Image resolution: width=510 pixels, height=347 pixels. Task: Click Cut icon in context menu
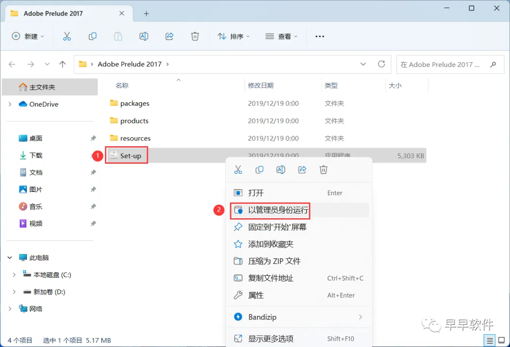pos(238,170)
